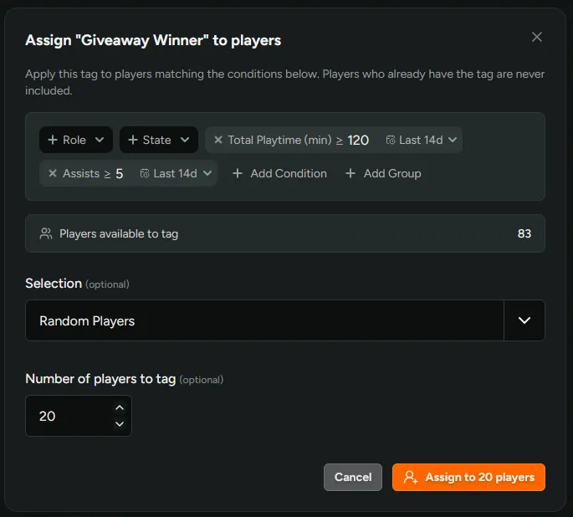Assign tag to 20 players

(x=468, y=477)
